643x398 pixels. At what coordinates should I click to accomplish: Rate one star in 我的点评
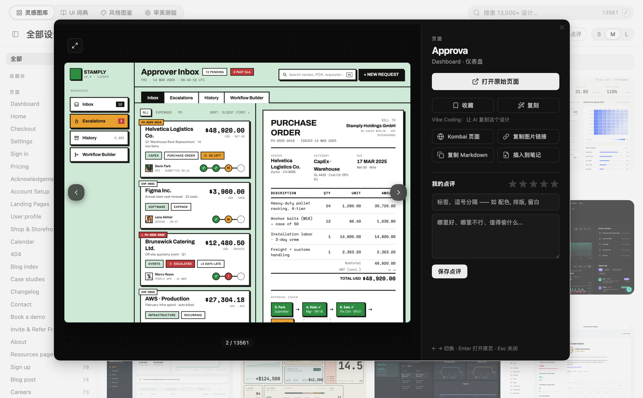click(x=512, y=184)
